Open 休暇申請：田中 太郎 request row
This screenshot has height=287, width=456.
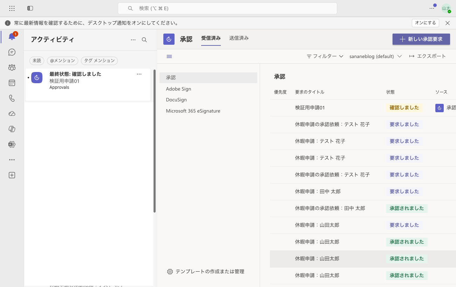click(x=363, y=192)
